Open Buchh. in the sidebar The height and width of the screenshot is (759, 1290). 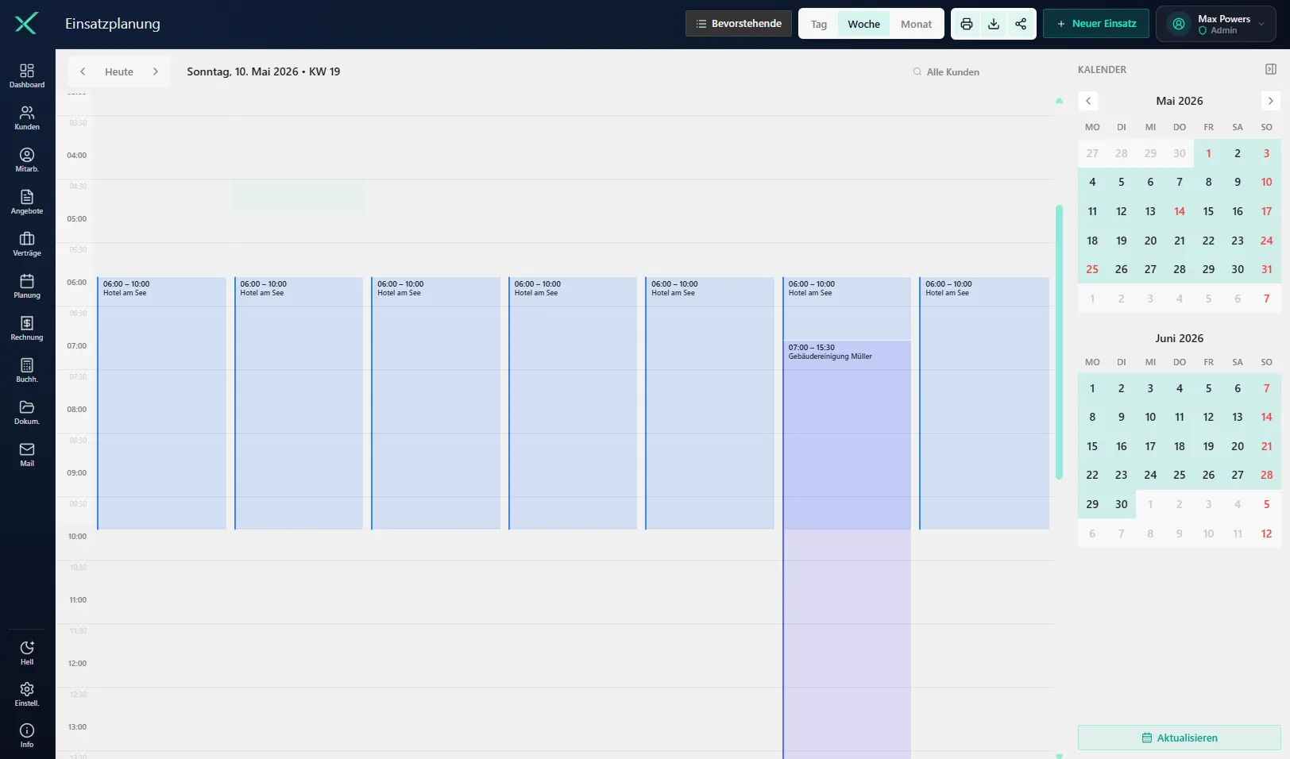(x=27, y=370)
